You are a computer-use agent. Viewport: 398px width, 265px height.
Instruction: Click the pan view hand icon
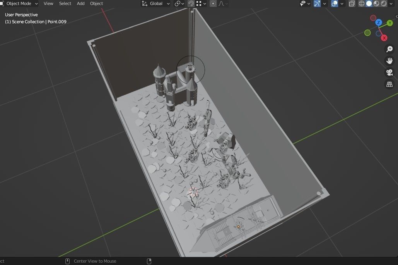pyautogui.click(x=389, y=61)
